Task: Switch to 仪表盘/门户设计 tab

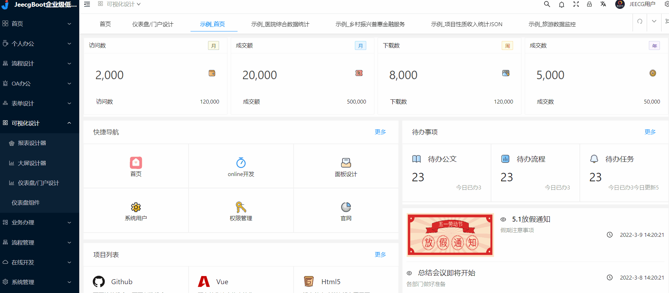Action: (153, 24)
